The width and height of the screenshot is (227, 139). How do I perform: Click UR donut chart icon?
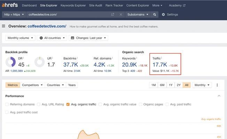40,62
